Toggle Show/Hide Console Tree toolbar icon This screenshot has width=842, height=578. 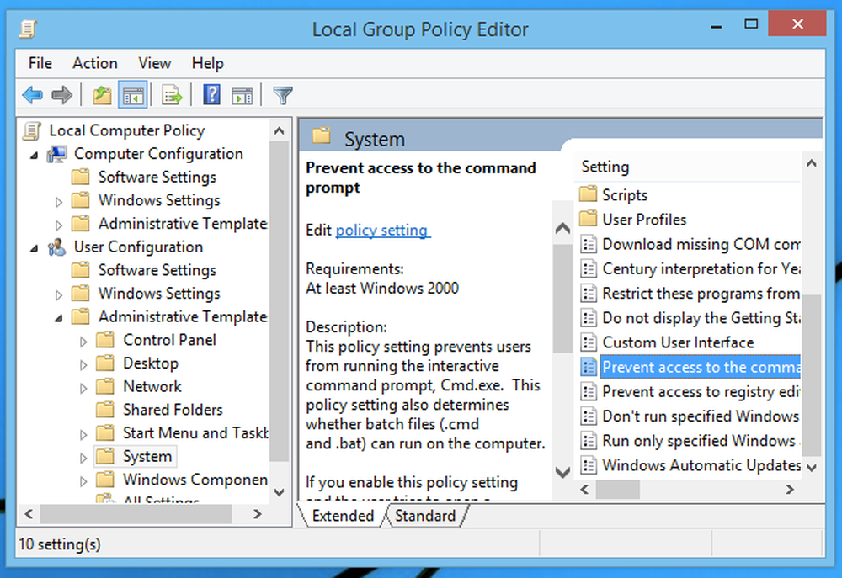133,96
